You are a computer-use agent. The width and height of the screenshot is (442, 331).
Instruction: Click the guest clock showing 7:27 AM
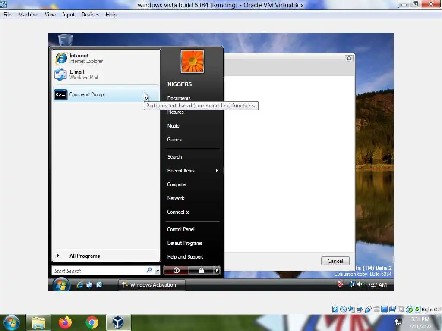click(377, 284)
